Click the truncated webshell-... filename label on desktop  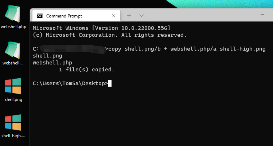13,63
